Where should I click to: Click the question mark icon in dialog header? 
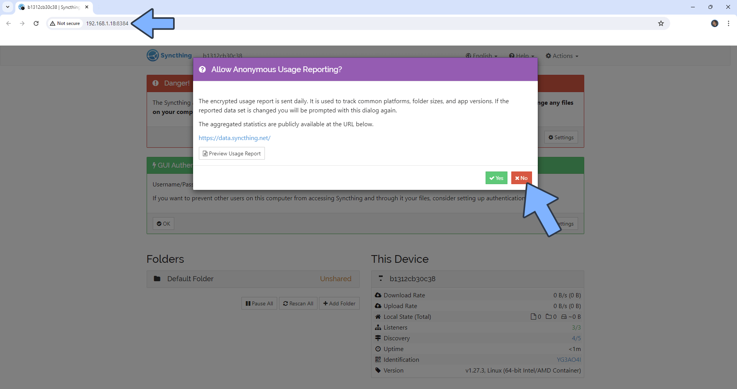[x=202, y=69]
